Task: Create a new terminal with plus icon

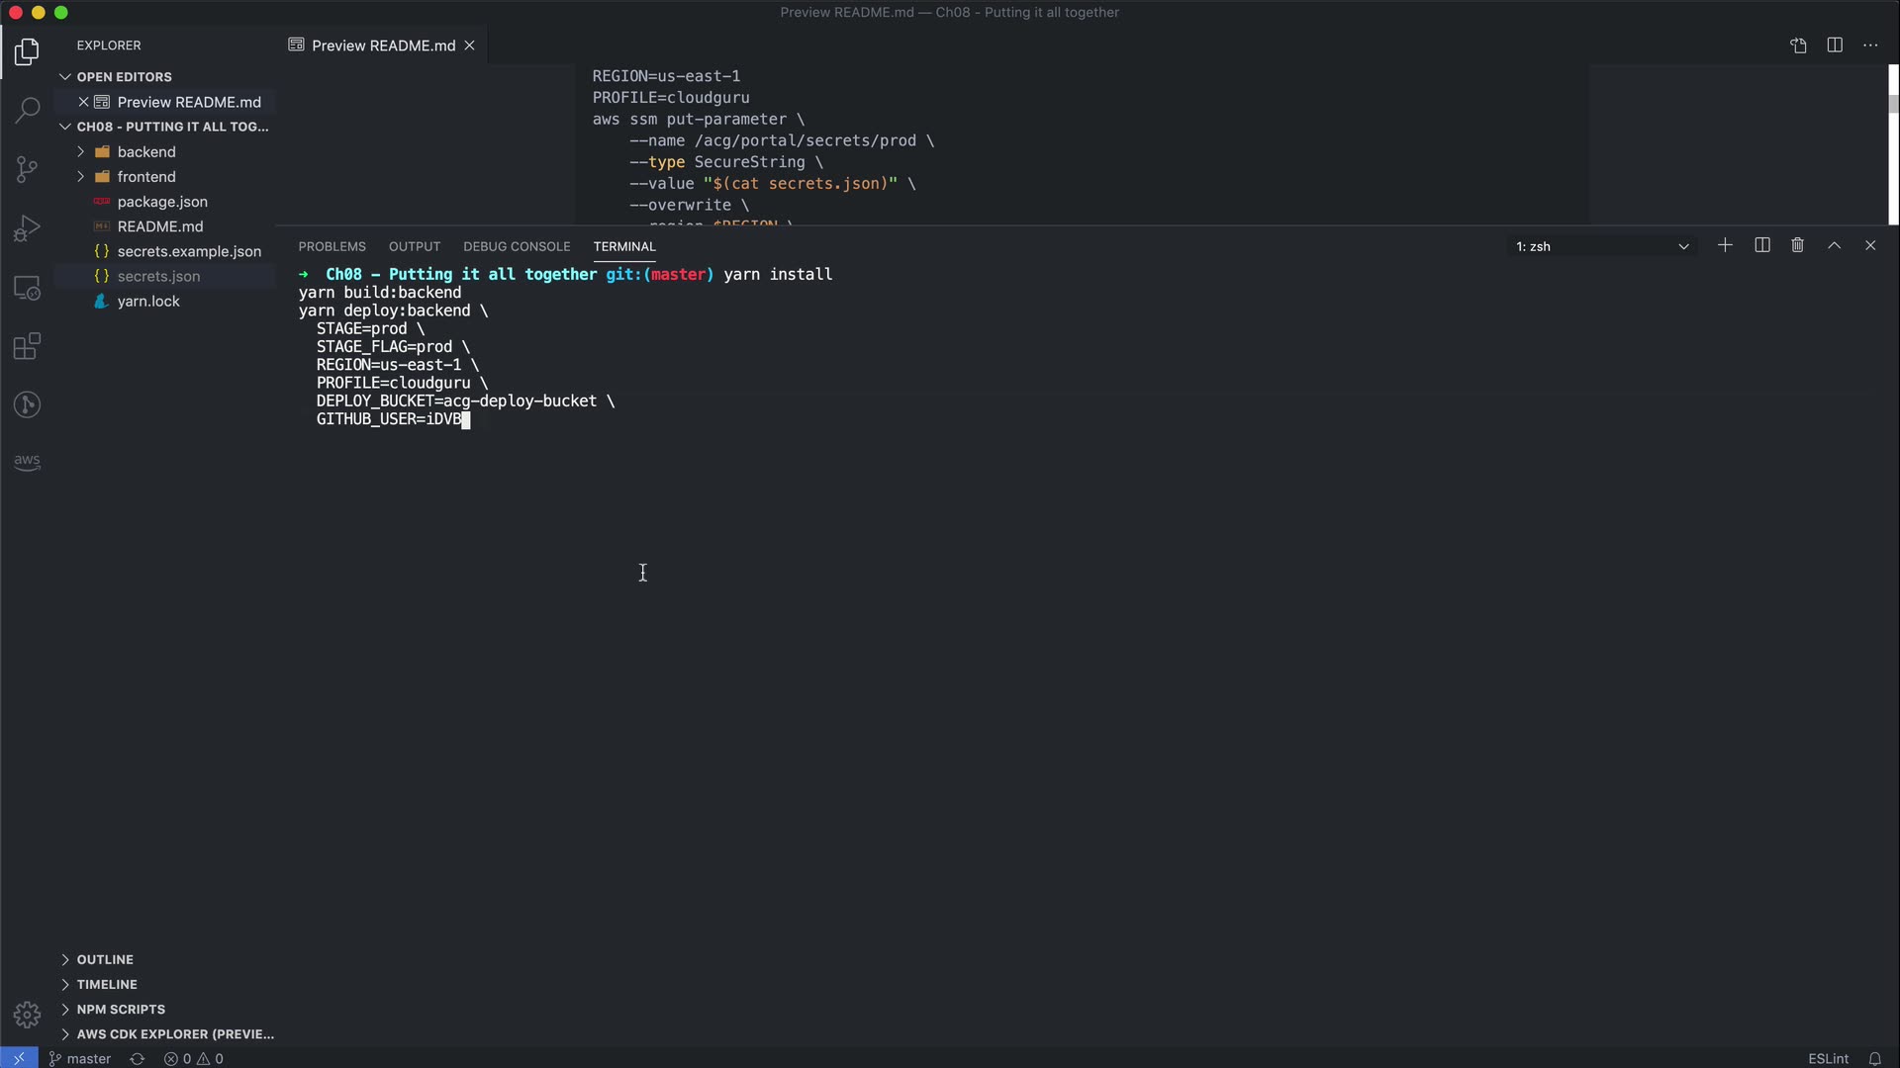Action: tap(1725, 245)
